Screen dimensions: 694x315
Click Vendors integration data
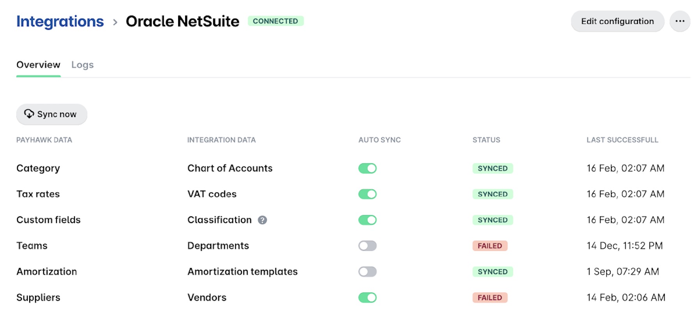[x=207, y=297]
